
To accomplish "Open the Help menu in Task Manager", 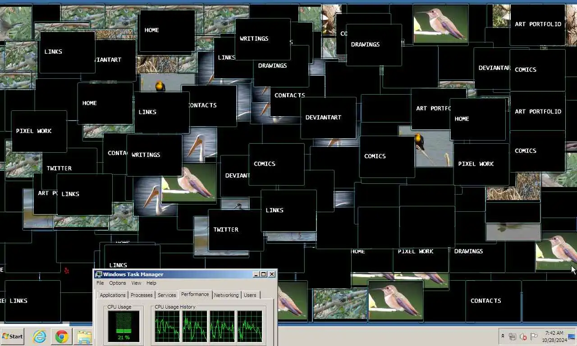I will pyautogui.click(x=151, y=283).
